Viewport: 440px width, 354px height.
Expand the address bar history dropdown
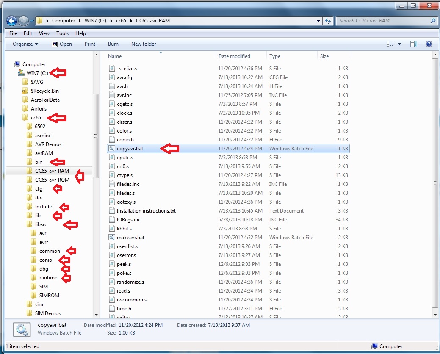tap(318, 21)
